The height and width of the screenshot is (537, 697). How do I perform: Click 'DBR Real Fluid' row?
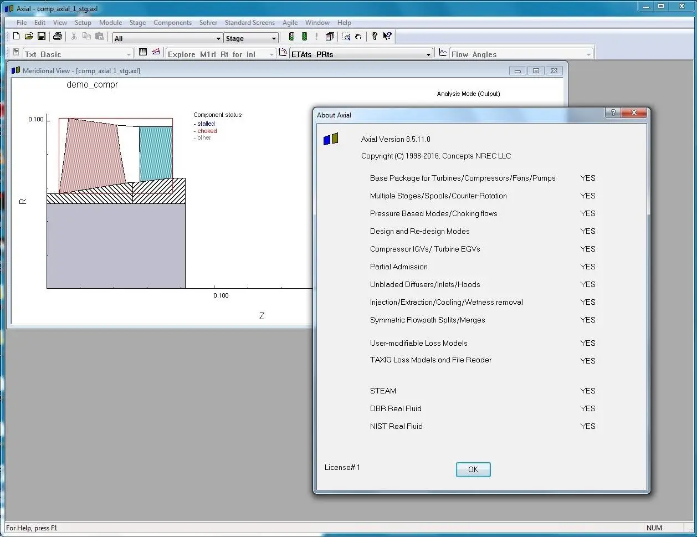(483, 408)
